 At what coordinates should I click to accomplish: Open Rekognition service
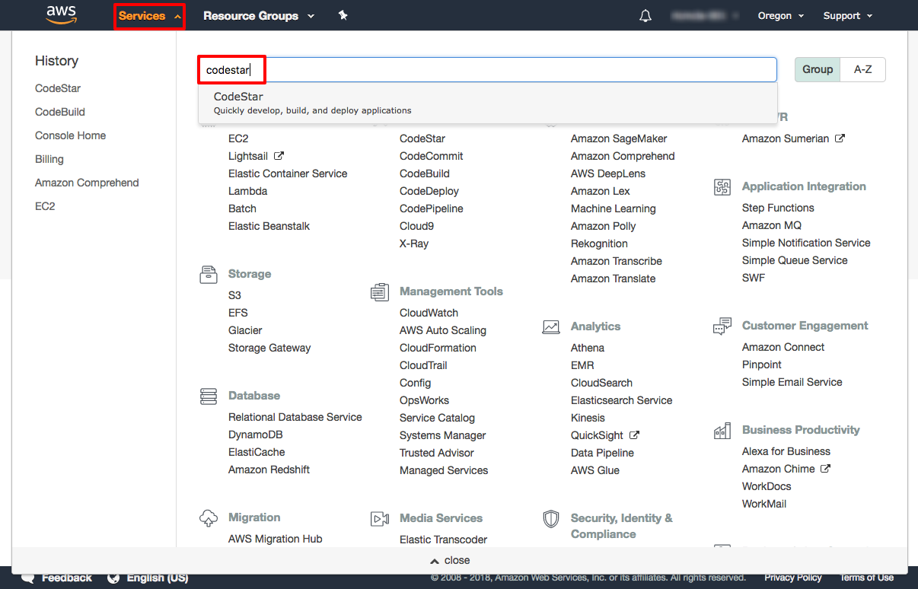(599, 244)
